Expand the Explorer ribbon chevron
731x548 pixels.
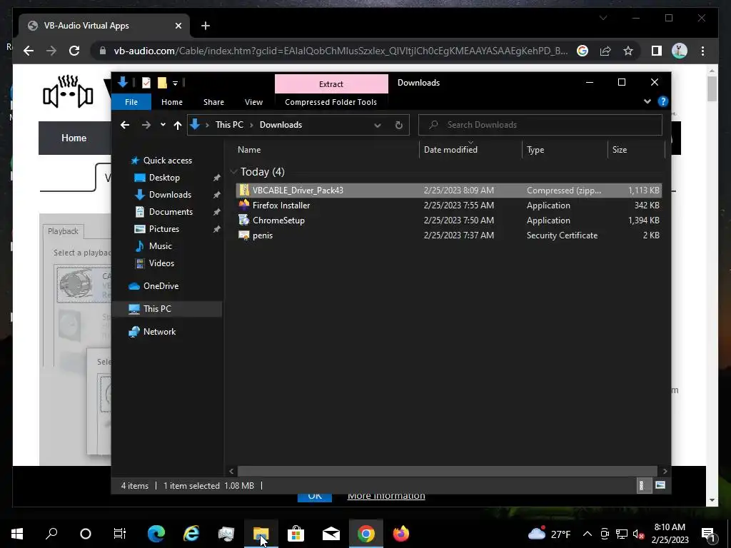pyautogui.click(x=647, y=101)
